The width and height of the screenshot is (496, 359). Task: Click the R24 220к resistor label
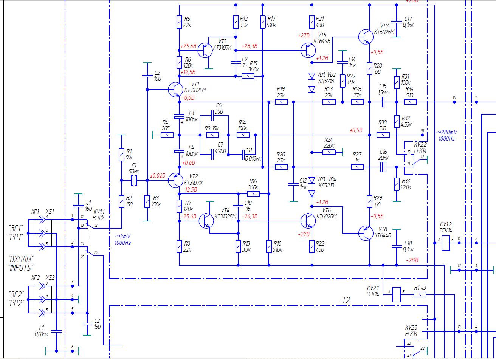[x=329, y=142]
